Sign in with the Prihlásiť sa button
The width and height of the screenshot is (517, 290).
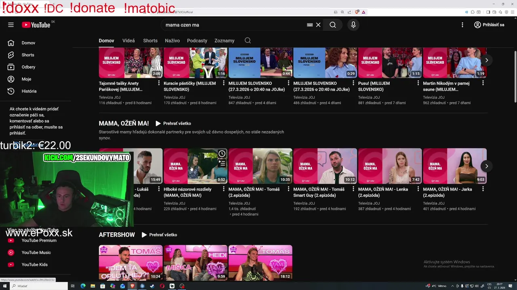pos(489,25)
